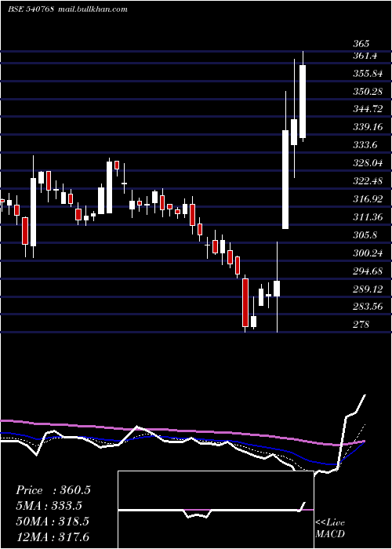The image size is (392, 549).
Task: Click the Live MACD inset chart box
Action: click(x=216, y=510)
